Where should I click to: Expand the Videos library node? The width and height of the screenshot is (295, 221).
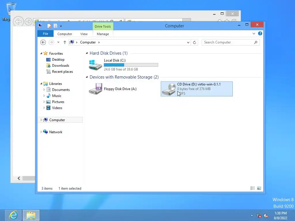(x=44, y=108)
